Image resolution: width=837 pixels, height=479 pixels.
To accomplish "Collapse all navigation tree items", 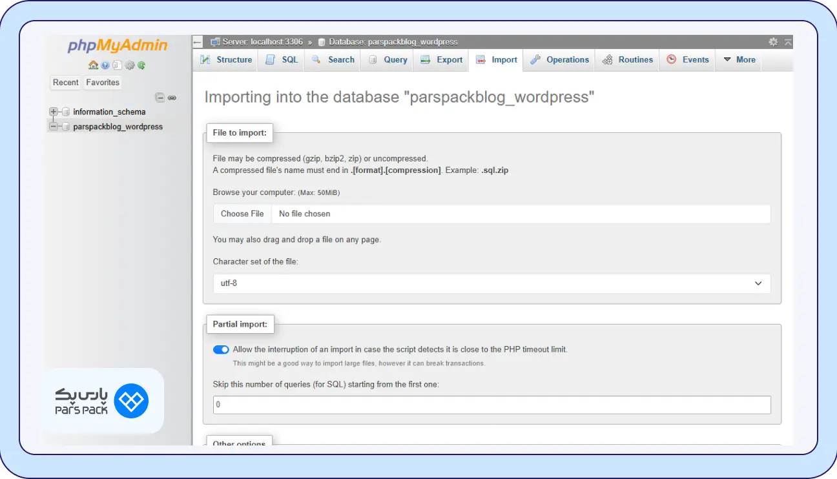I will pyautogui.click(x=160, y=97).
